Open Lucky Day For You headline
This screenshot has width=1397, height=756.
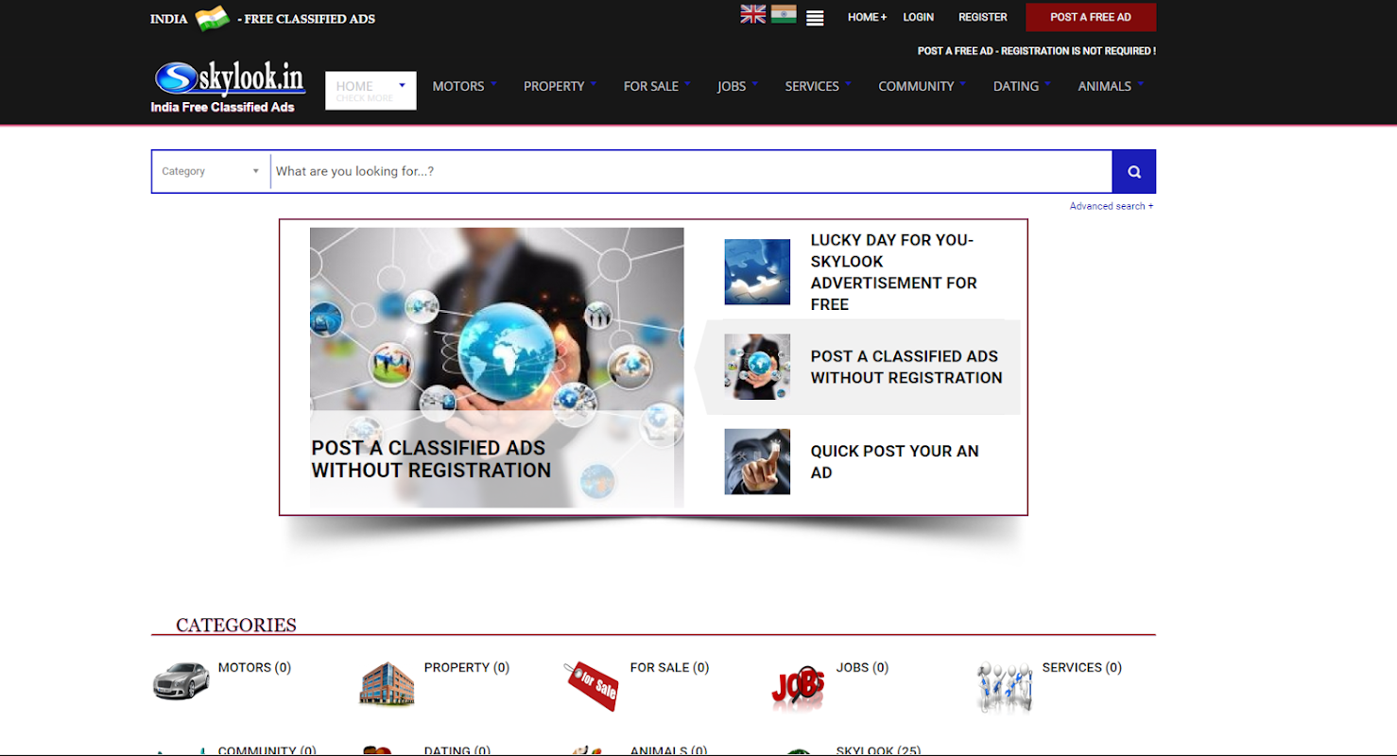[x=893, y=272]
